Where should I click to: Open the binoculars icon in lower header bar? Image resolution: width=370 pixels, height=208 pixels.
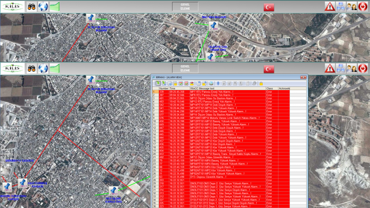point(31,68)
